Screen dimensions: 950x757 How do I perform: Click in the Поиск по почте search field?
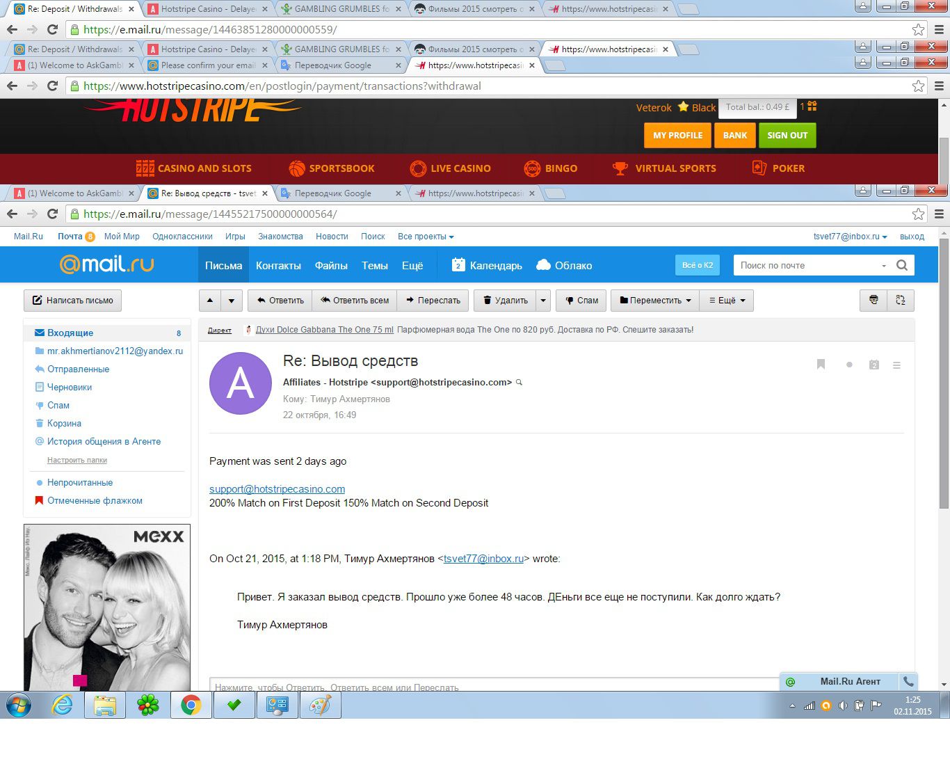(805, 265)
